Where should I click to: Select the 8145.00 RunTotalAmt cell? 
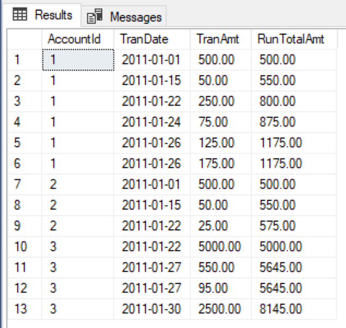tap(294, 309)
